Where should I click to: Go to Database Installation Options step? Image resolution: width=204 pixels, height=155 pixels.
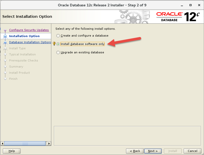click(x=30, y=42)
